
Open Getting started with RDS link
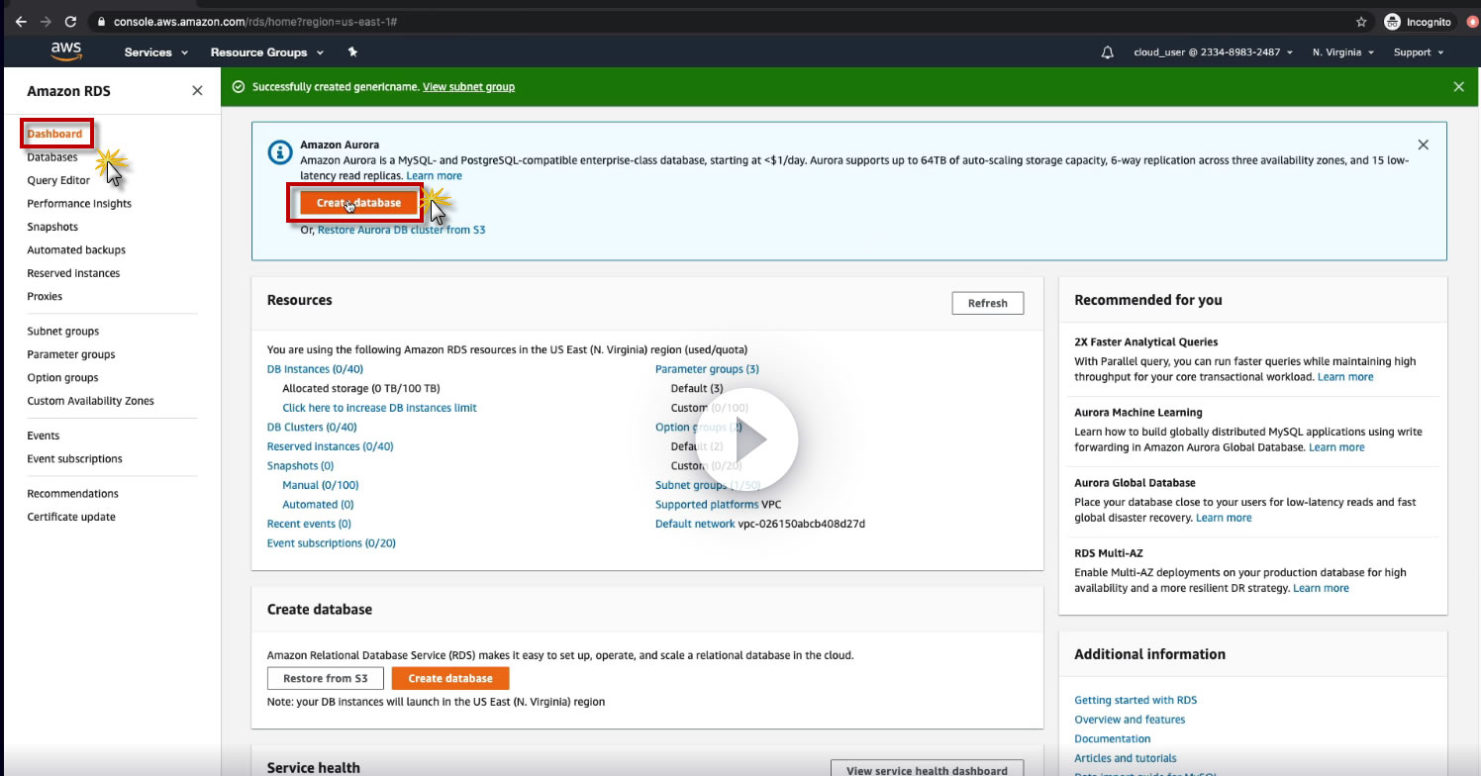(x=1135, y=700)
